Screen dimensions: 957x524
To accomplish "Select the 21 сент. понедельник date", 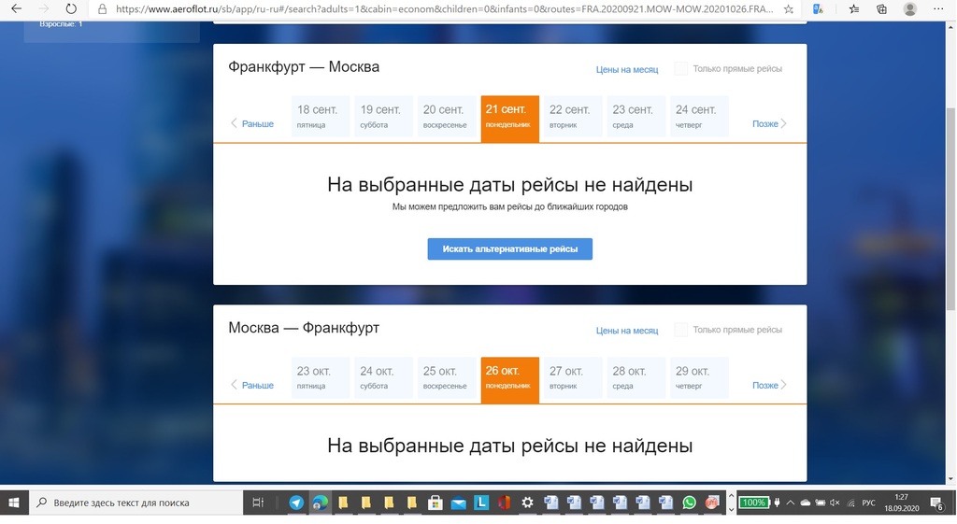I will 509,119.
